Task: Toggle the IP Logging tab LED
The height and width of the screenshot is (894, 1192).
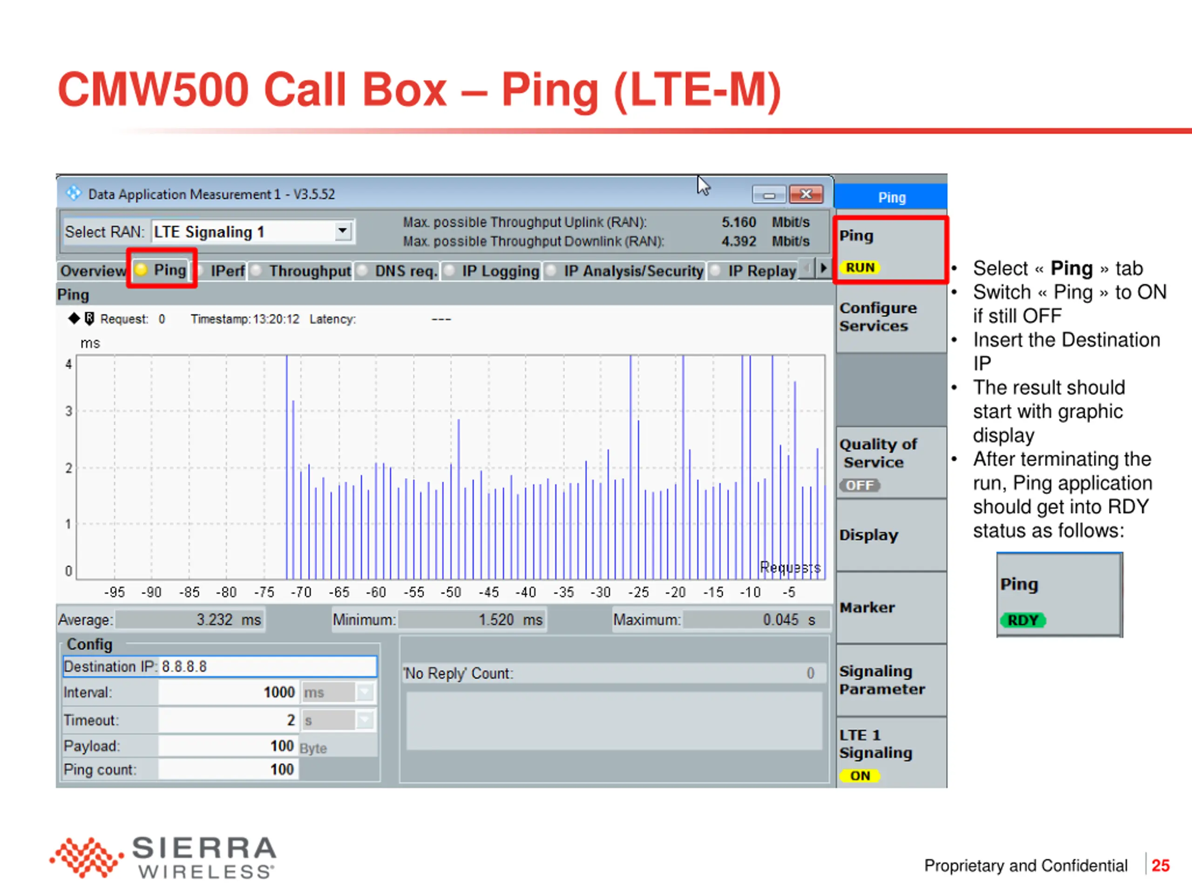Action: coord(449,270)
